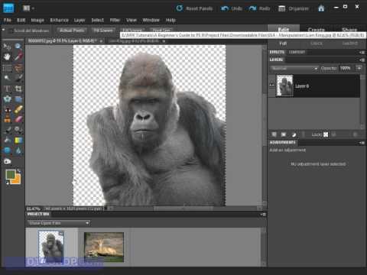
Task: Open the Enhance menu
Action: (x=59, y=20)
